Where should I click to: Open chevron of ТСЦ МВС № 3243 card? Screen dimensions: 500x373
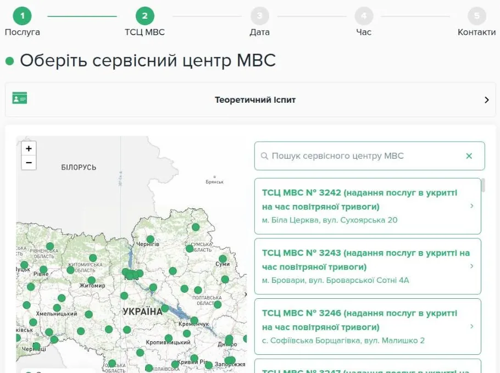pyautogui.click(x=472, y=266)
